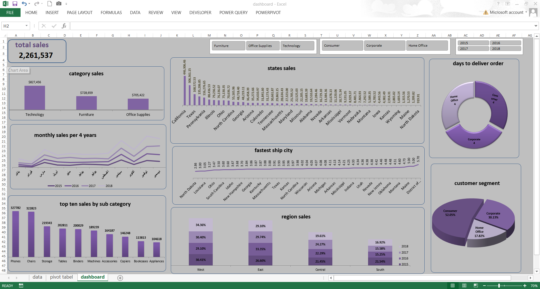Click the macro recording icon in status bar

pos(21,286)
